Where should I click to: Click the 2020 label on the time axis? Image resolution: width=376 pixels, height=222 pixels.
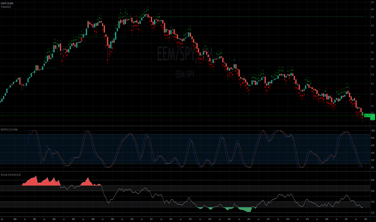click(x=327, y=219)
